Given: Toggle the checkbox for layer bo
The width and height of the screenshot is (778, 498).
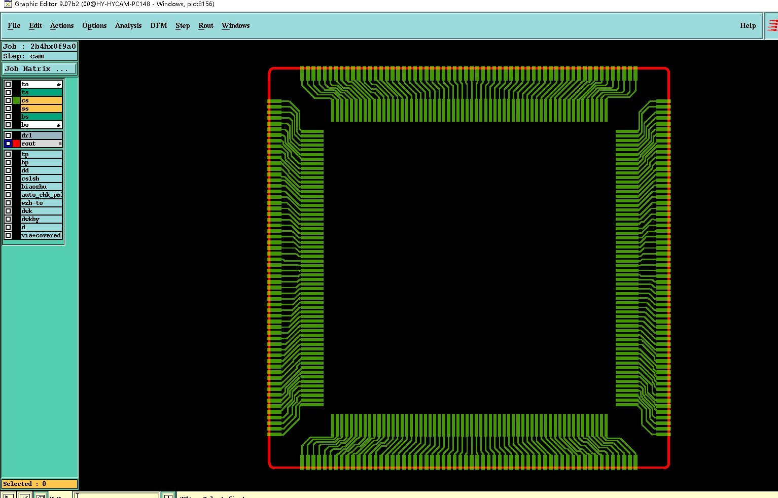Looking at the screenshot, I should pyautogui.click(x=8, y=125).
